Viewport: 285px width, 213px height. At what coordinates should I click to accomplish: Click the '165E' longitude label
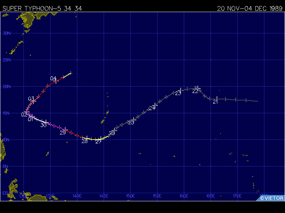point(211,196)
